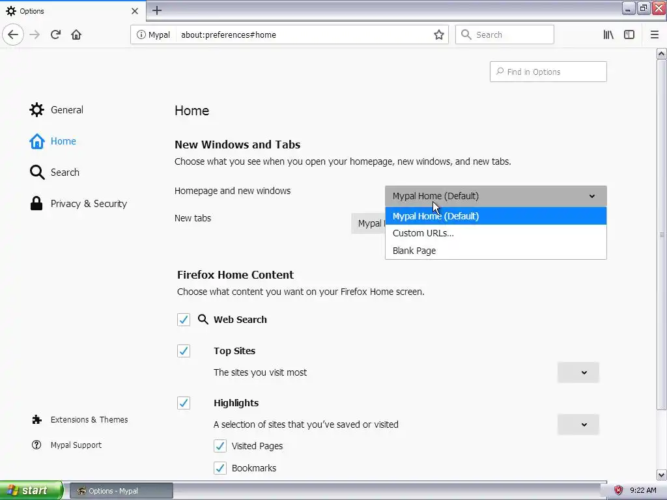
Task: Uncheck the Bookmarks checkbox
Action: 220,467
